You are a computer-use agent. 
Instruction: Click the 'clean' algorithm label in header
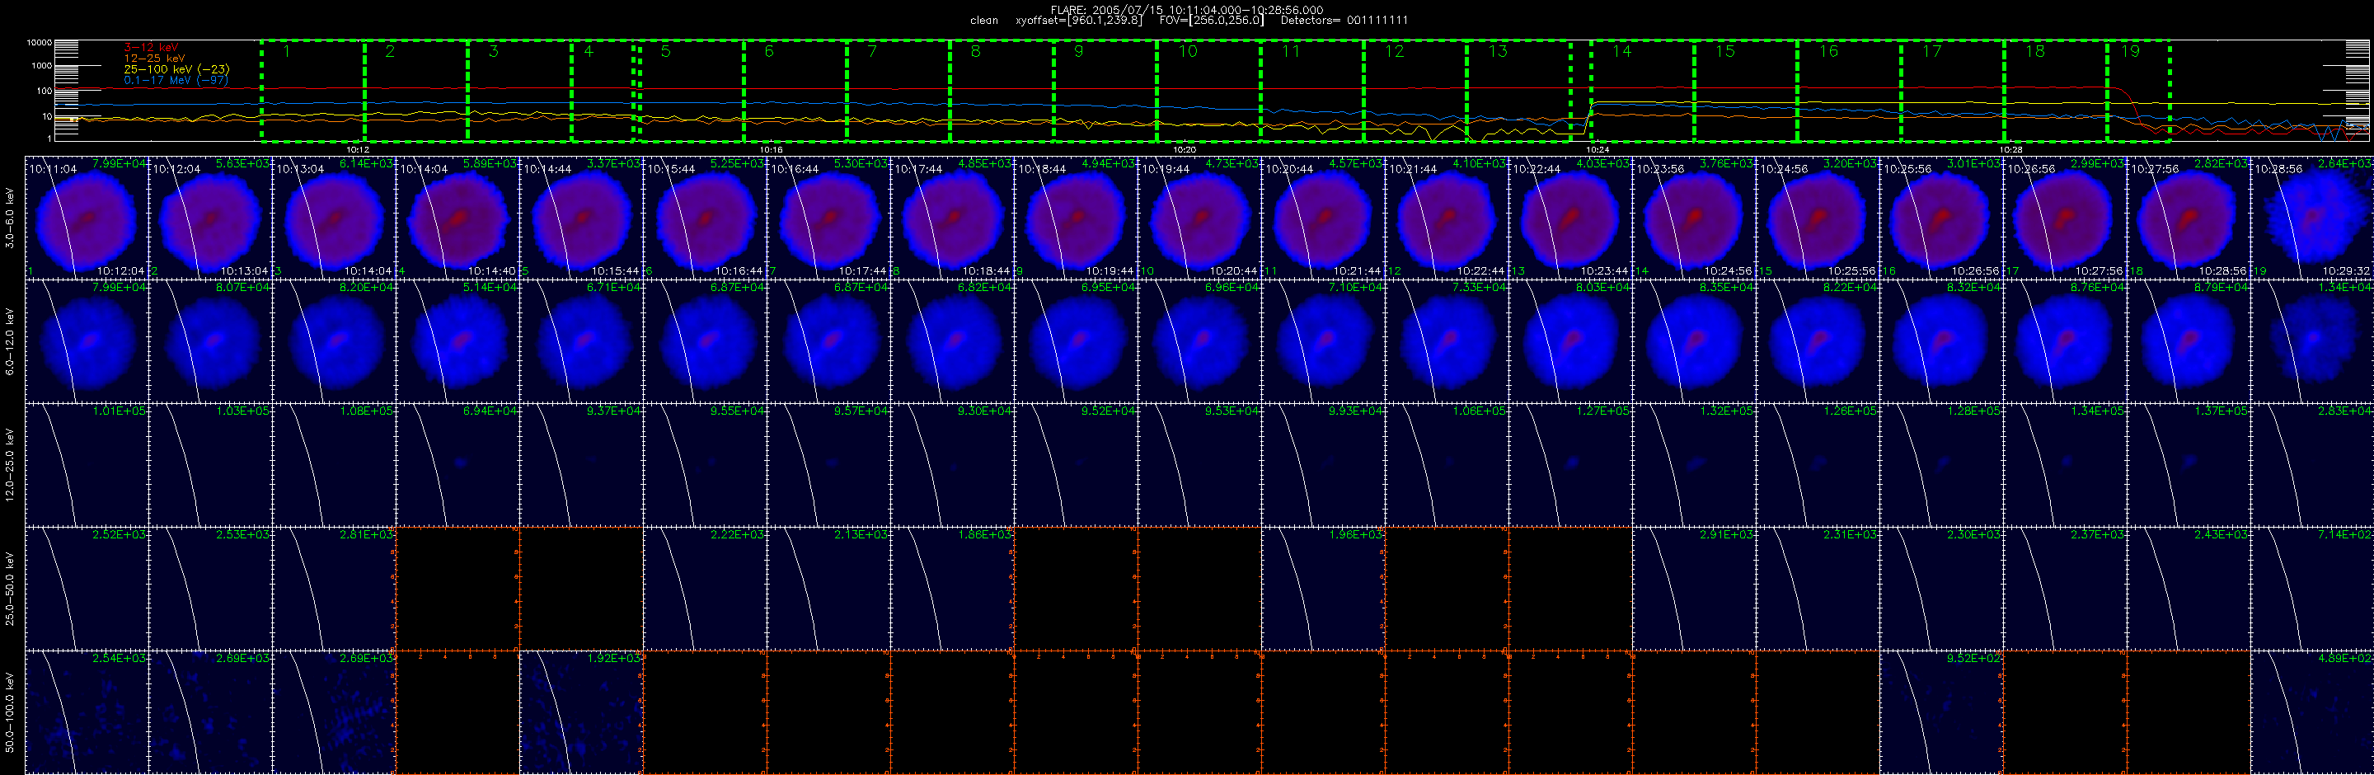[984, 21]
